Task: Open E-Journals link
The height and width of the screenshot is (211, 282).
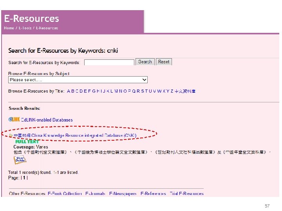Action: (x=95, y=193)
